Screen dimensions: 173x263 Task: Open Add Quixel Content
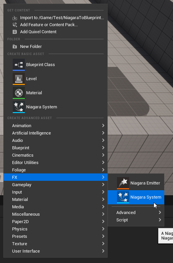pos(55,32)
